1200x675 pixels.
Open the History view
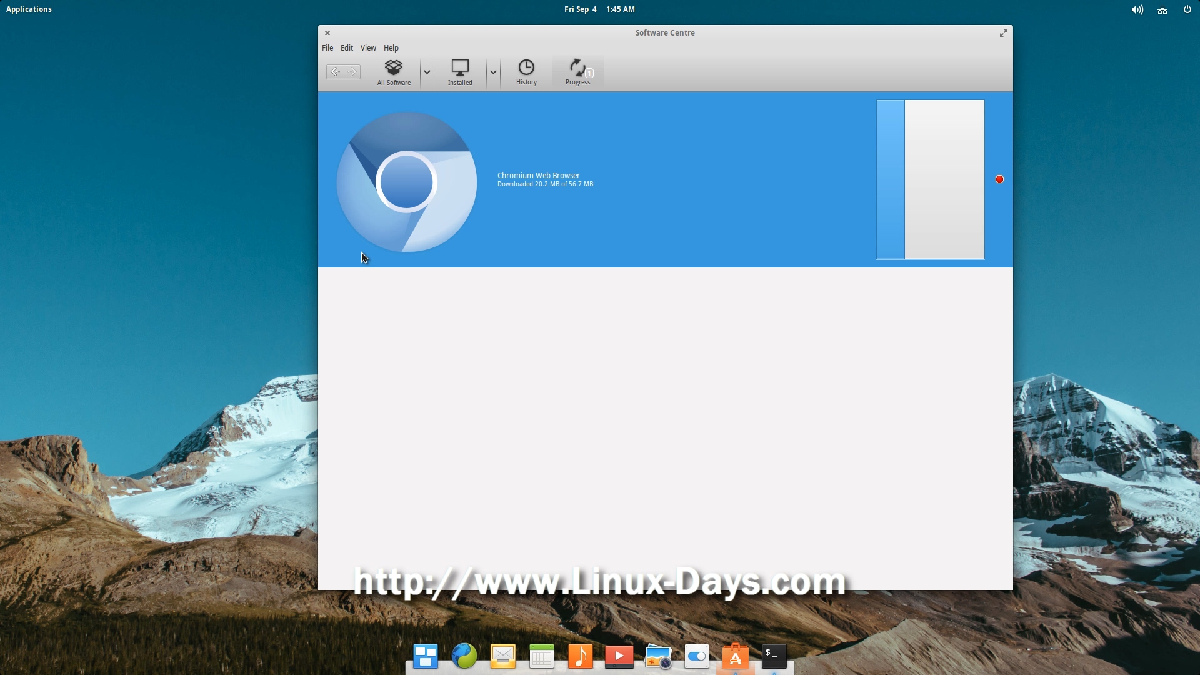[526, 72]
